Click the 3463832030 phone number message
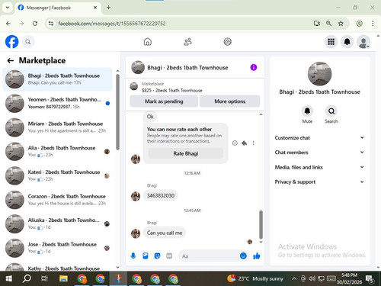Viewport: 381px width, 286px height. (161, 195)
